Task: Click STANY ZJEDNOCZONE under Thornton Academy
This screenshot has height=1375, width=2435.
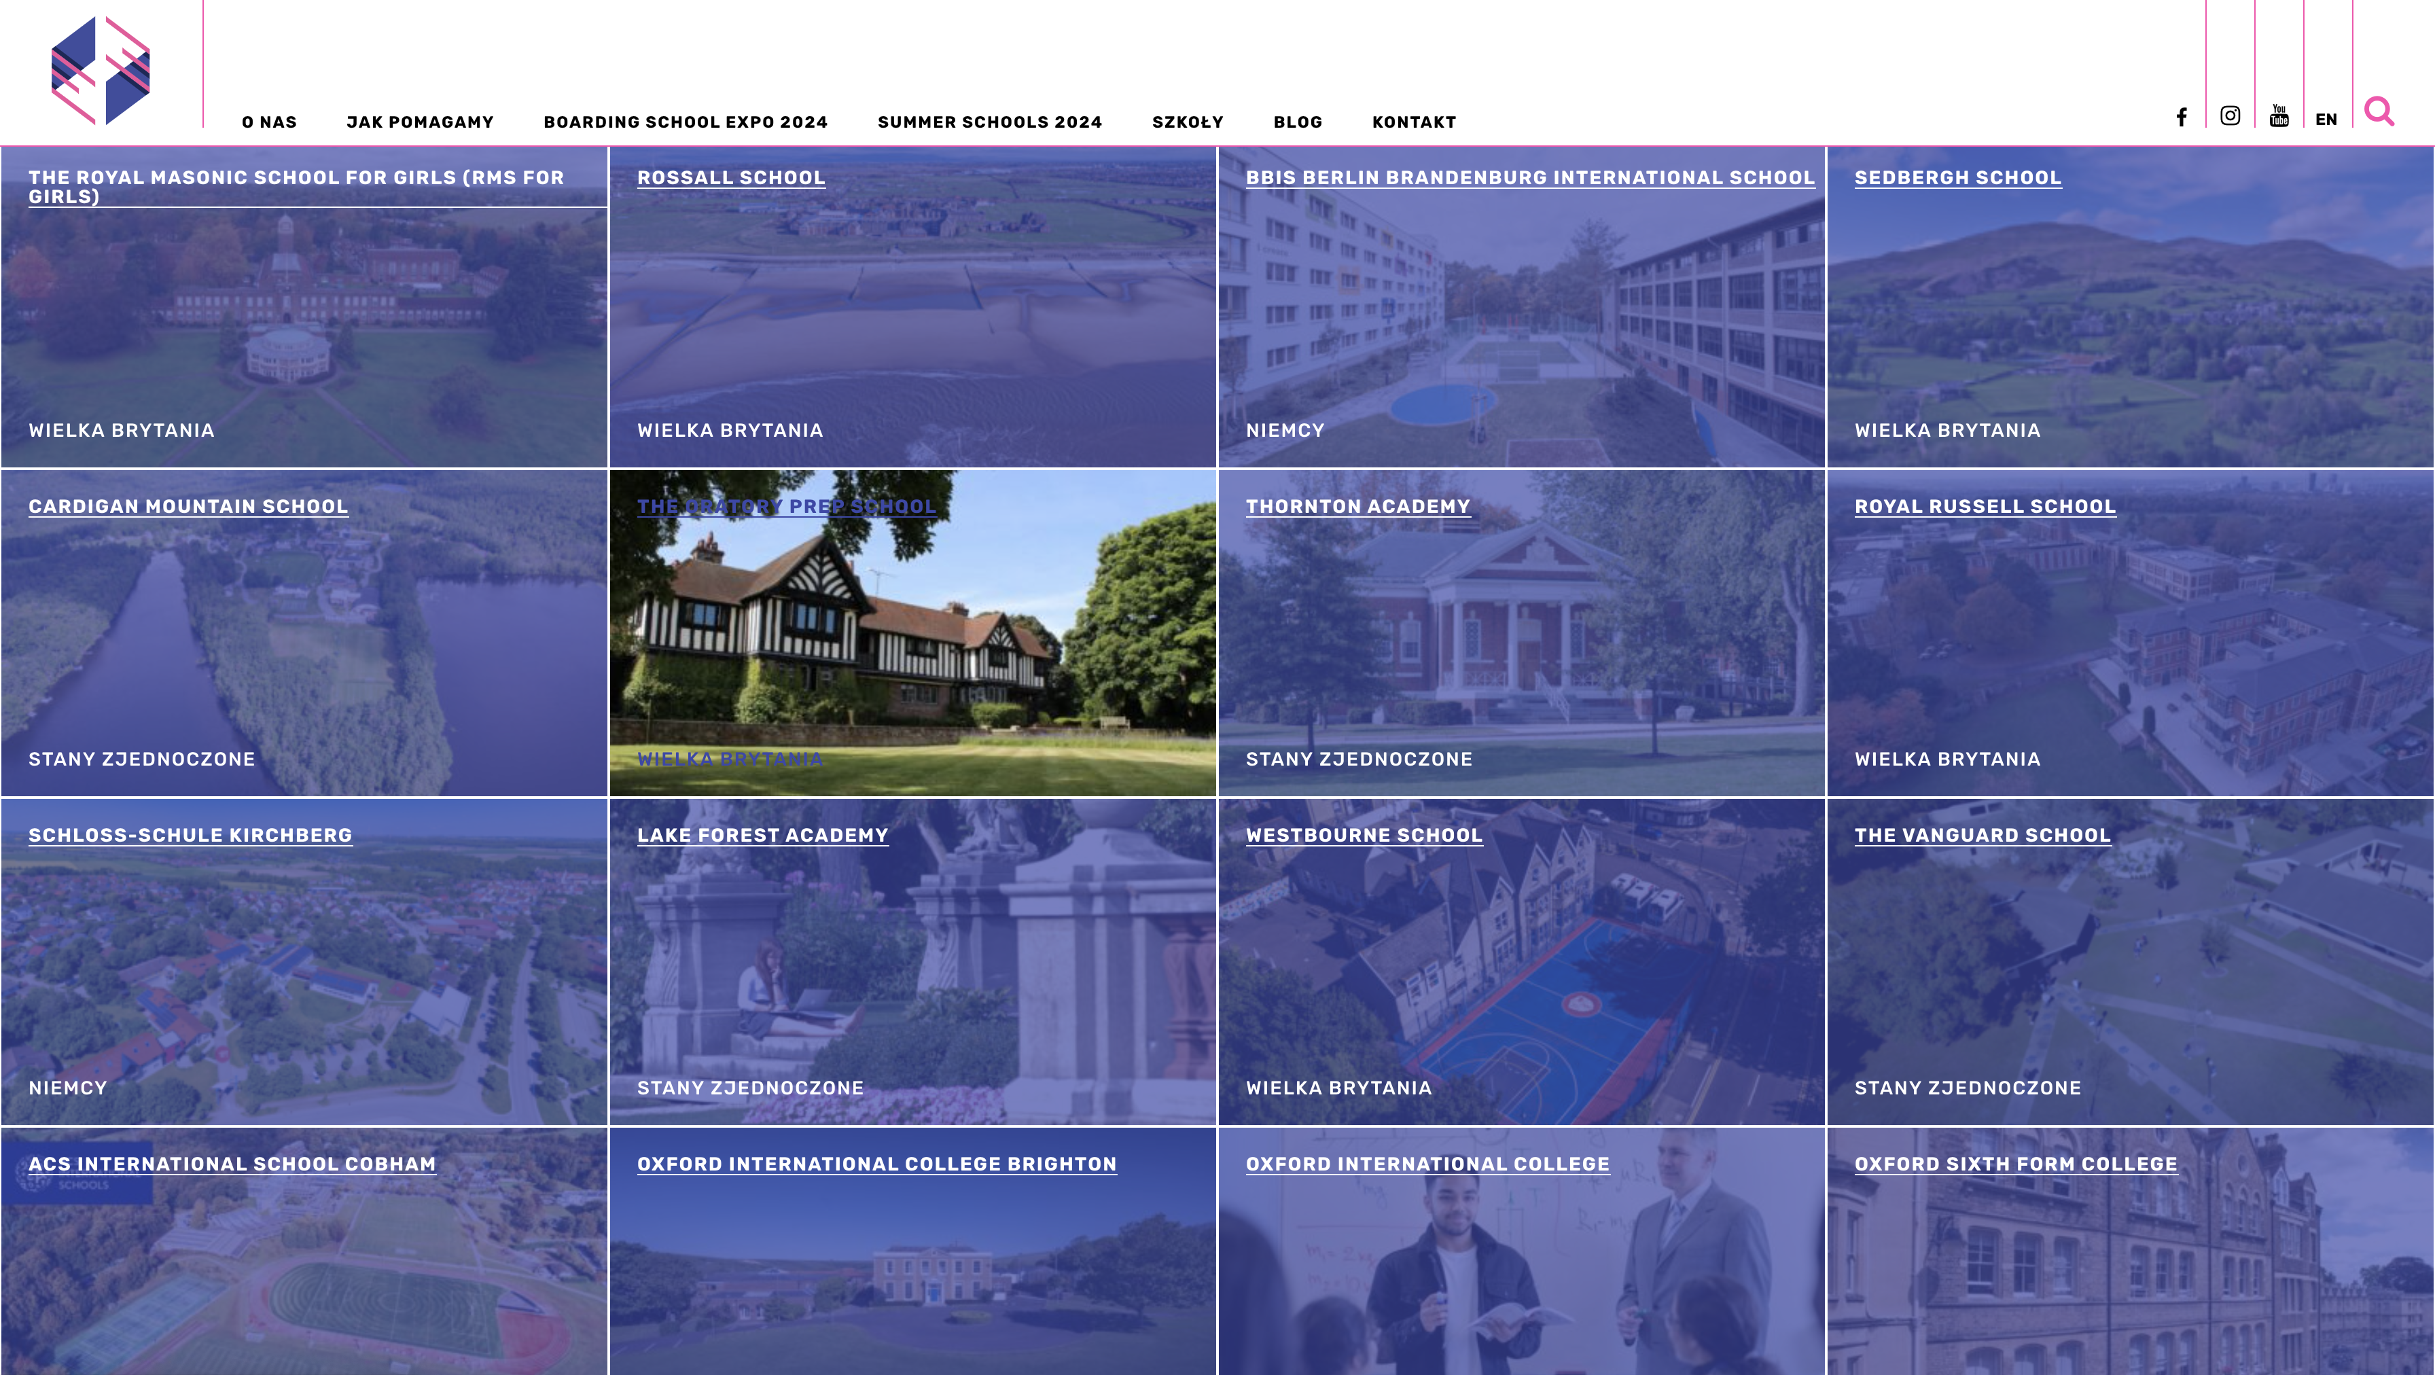Action: [x=1358, y=759]
